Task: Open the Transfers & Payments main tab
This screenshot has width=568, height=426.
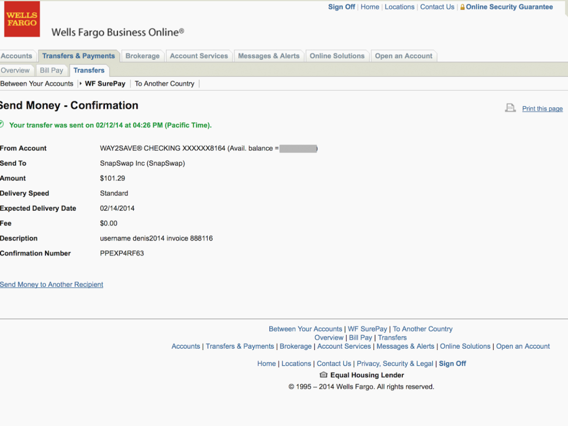Action: pos(79,56)
